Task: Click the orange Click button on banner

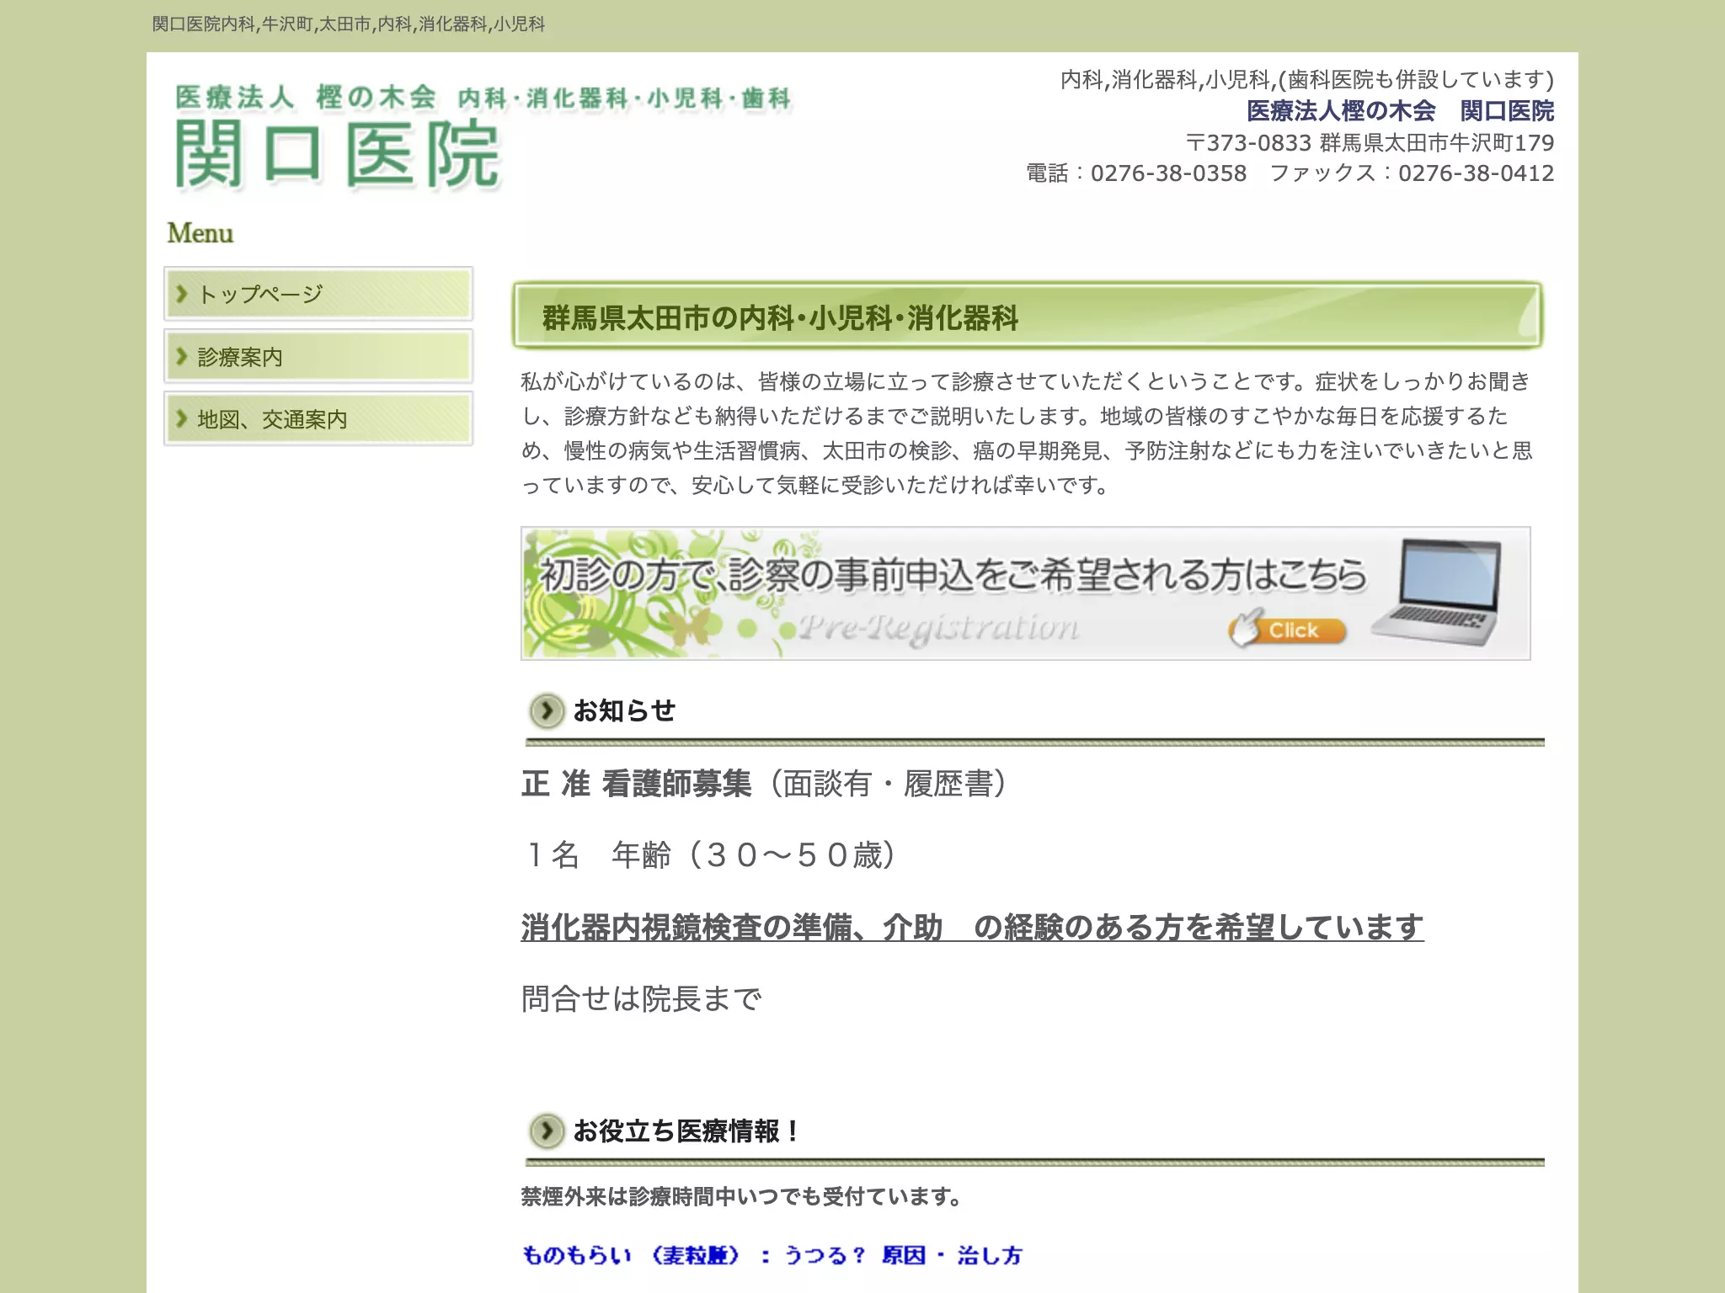Action: tap(1289, 629)
